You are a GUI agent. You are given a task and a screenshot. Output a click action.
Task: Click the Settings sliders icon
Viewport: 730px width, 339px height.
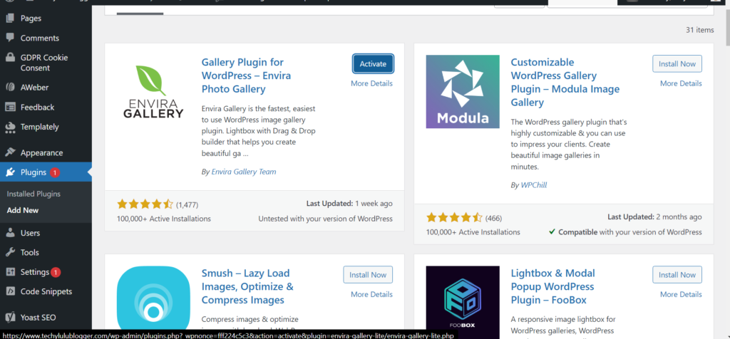click(10, 272)
